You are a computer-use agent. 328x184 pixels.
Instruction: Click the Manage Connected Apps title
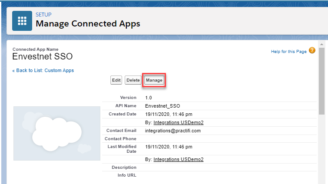coord(88,23)
